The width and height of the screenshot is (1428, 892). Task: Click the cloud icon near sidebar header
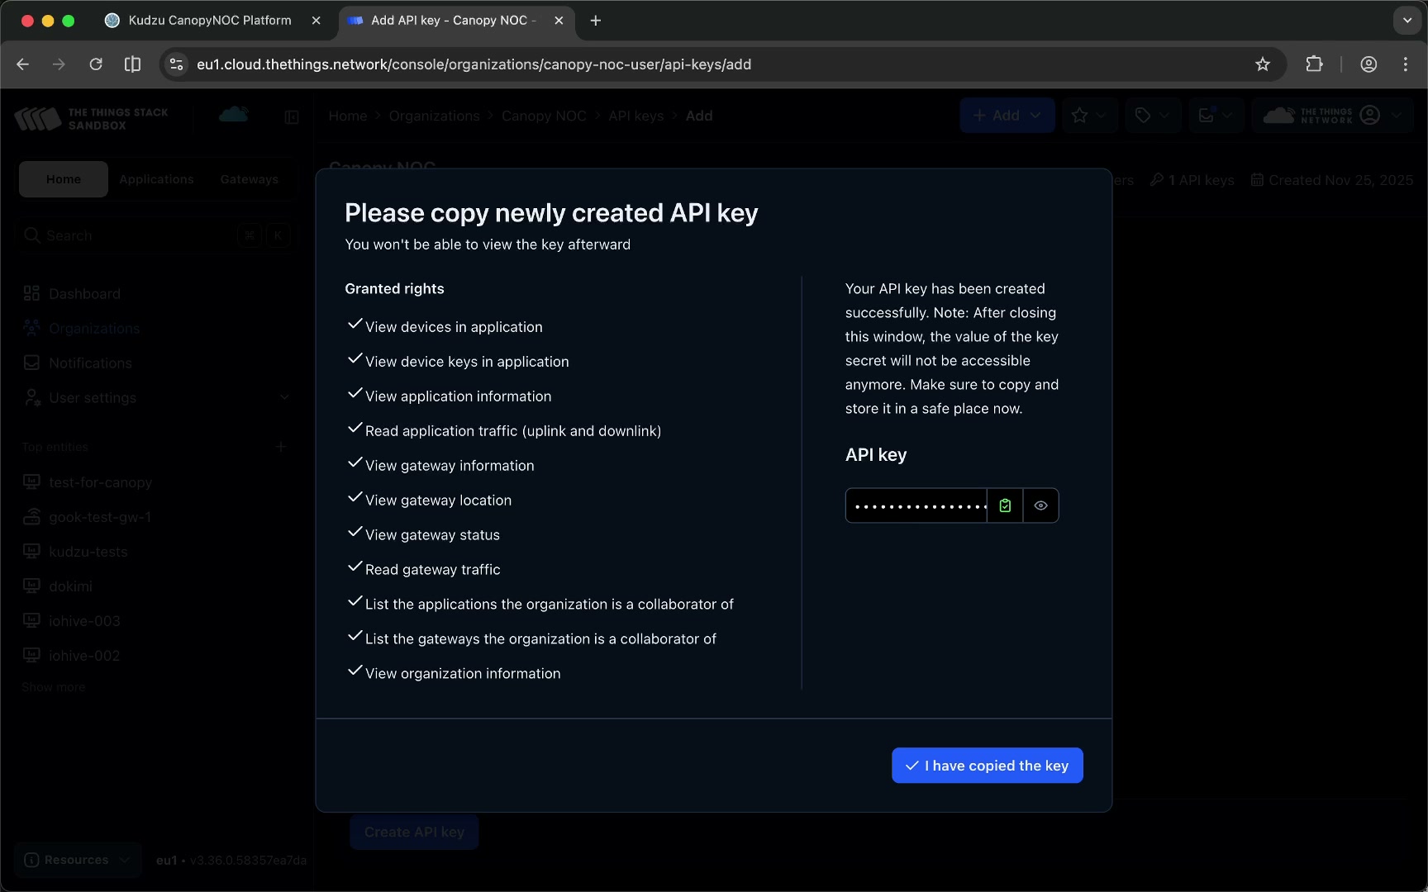point(234,115)
